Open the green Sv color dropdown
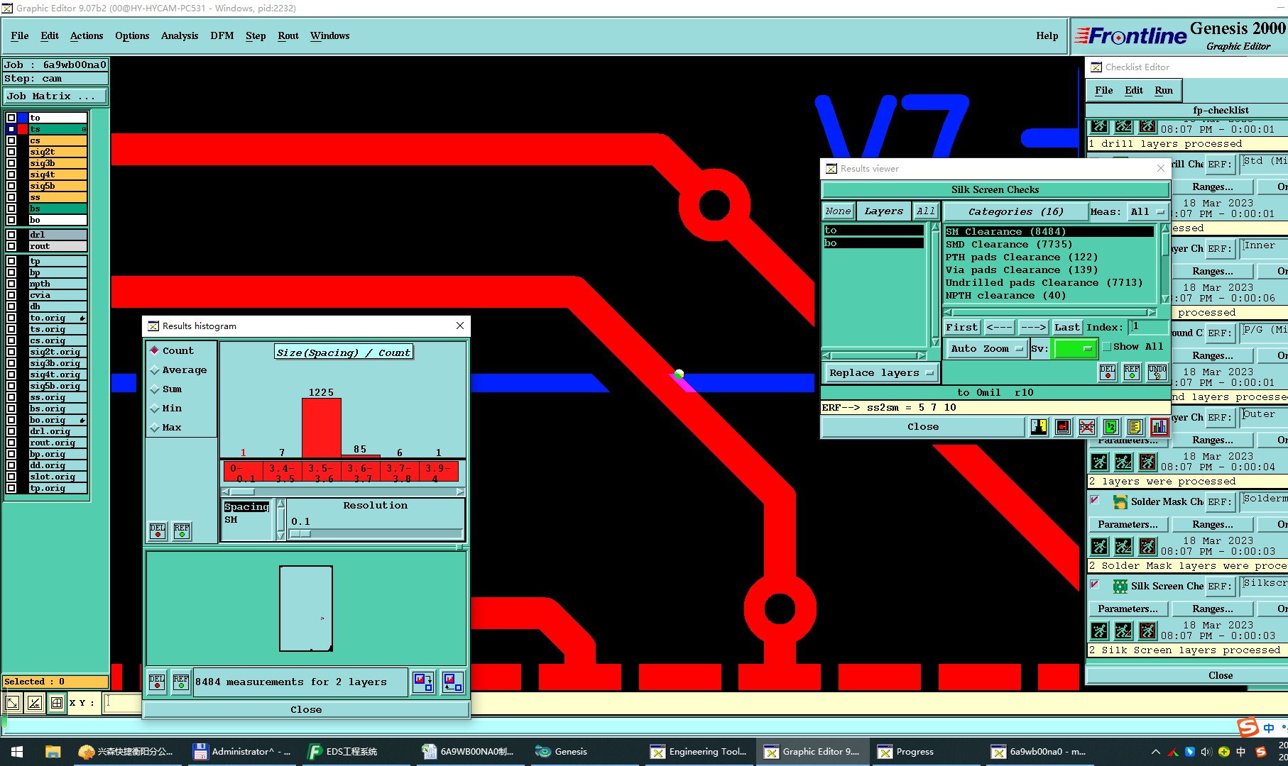The height and width of the screenshot is (766, 1288). 1075,348
